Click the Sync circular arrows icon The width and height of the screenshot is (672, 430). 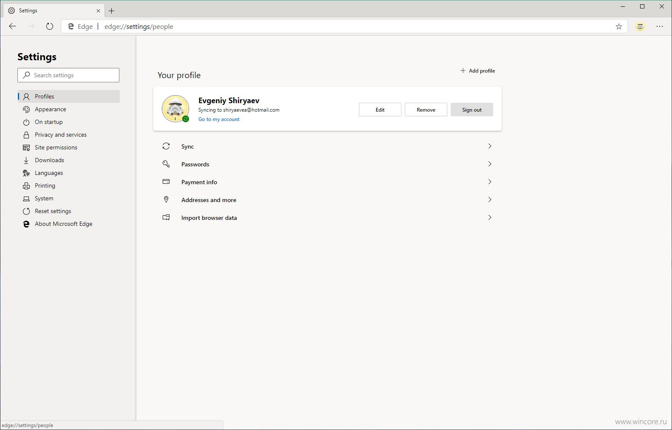(x=166, y=146)
